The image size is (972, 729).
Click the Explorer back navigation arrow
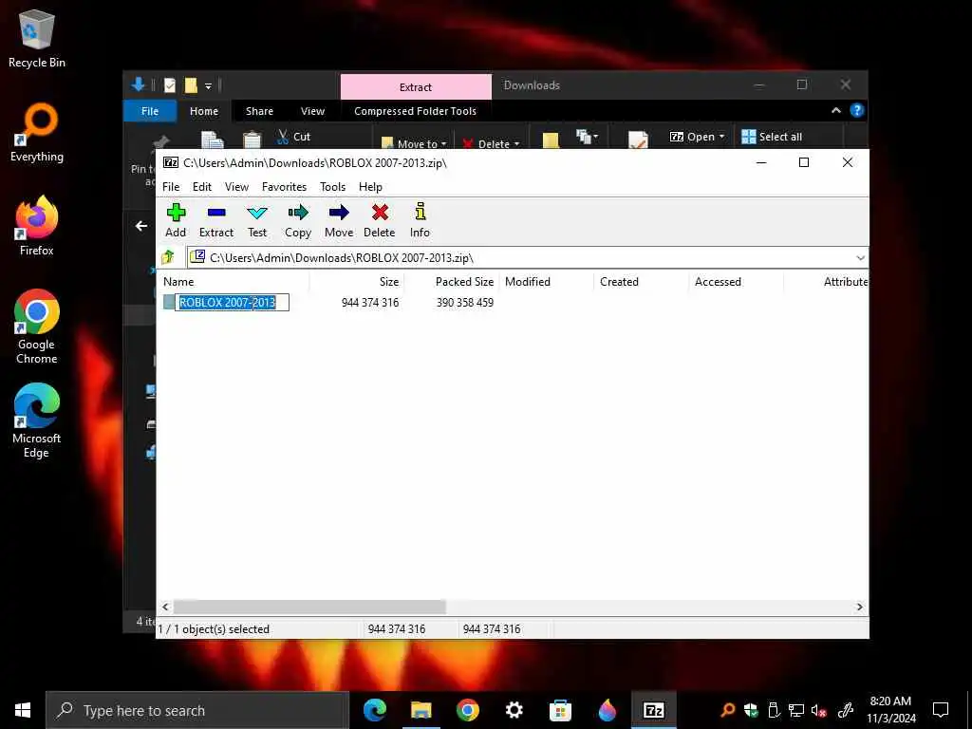pos(141,226)
